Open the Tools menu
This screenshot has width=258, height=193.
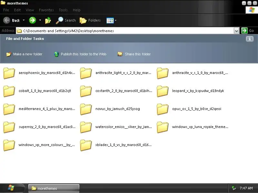(63, 10)
